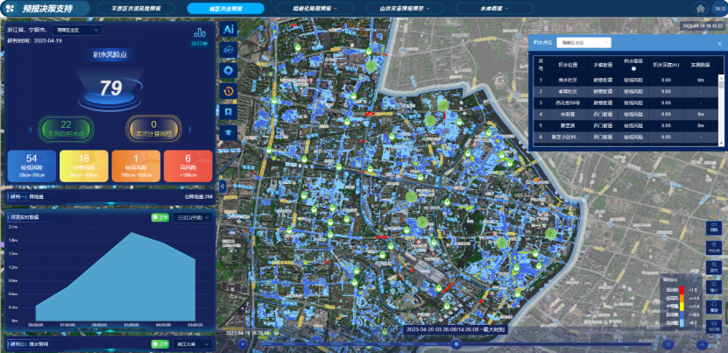Click the 本次计算网格 badge showing 0
Viewport: 728px width, 353px height.
(153, 129)
